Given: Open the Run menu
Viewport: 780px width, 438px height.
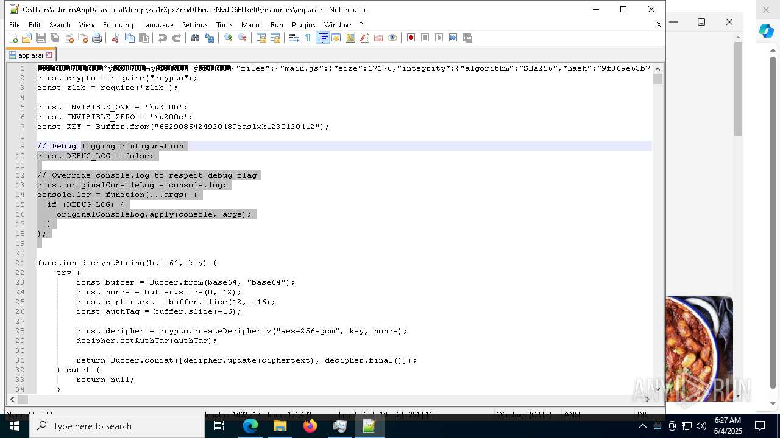Looking at the screenshot, I should tap(277, 25).
